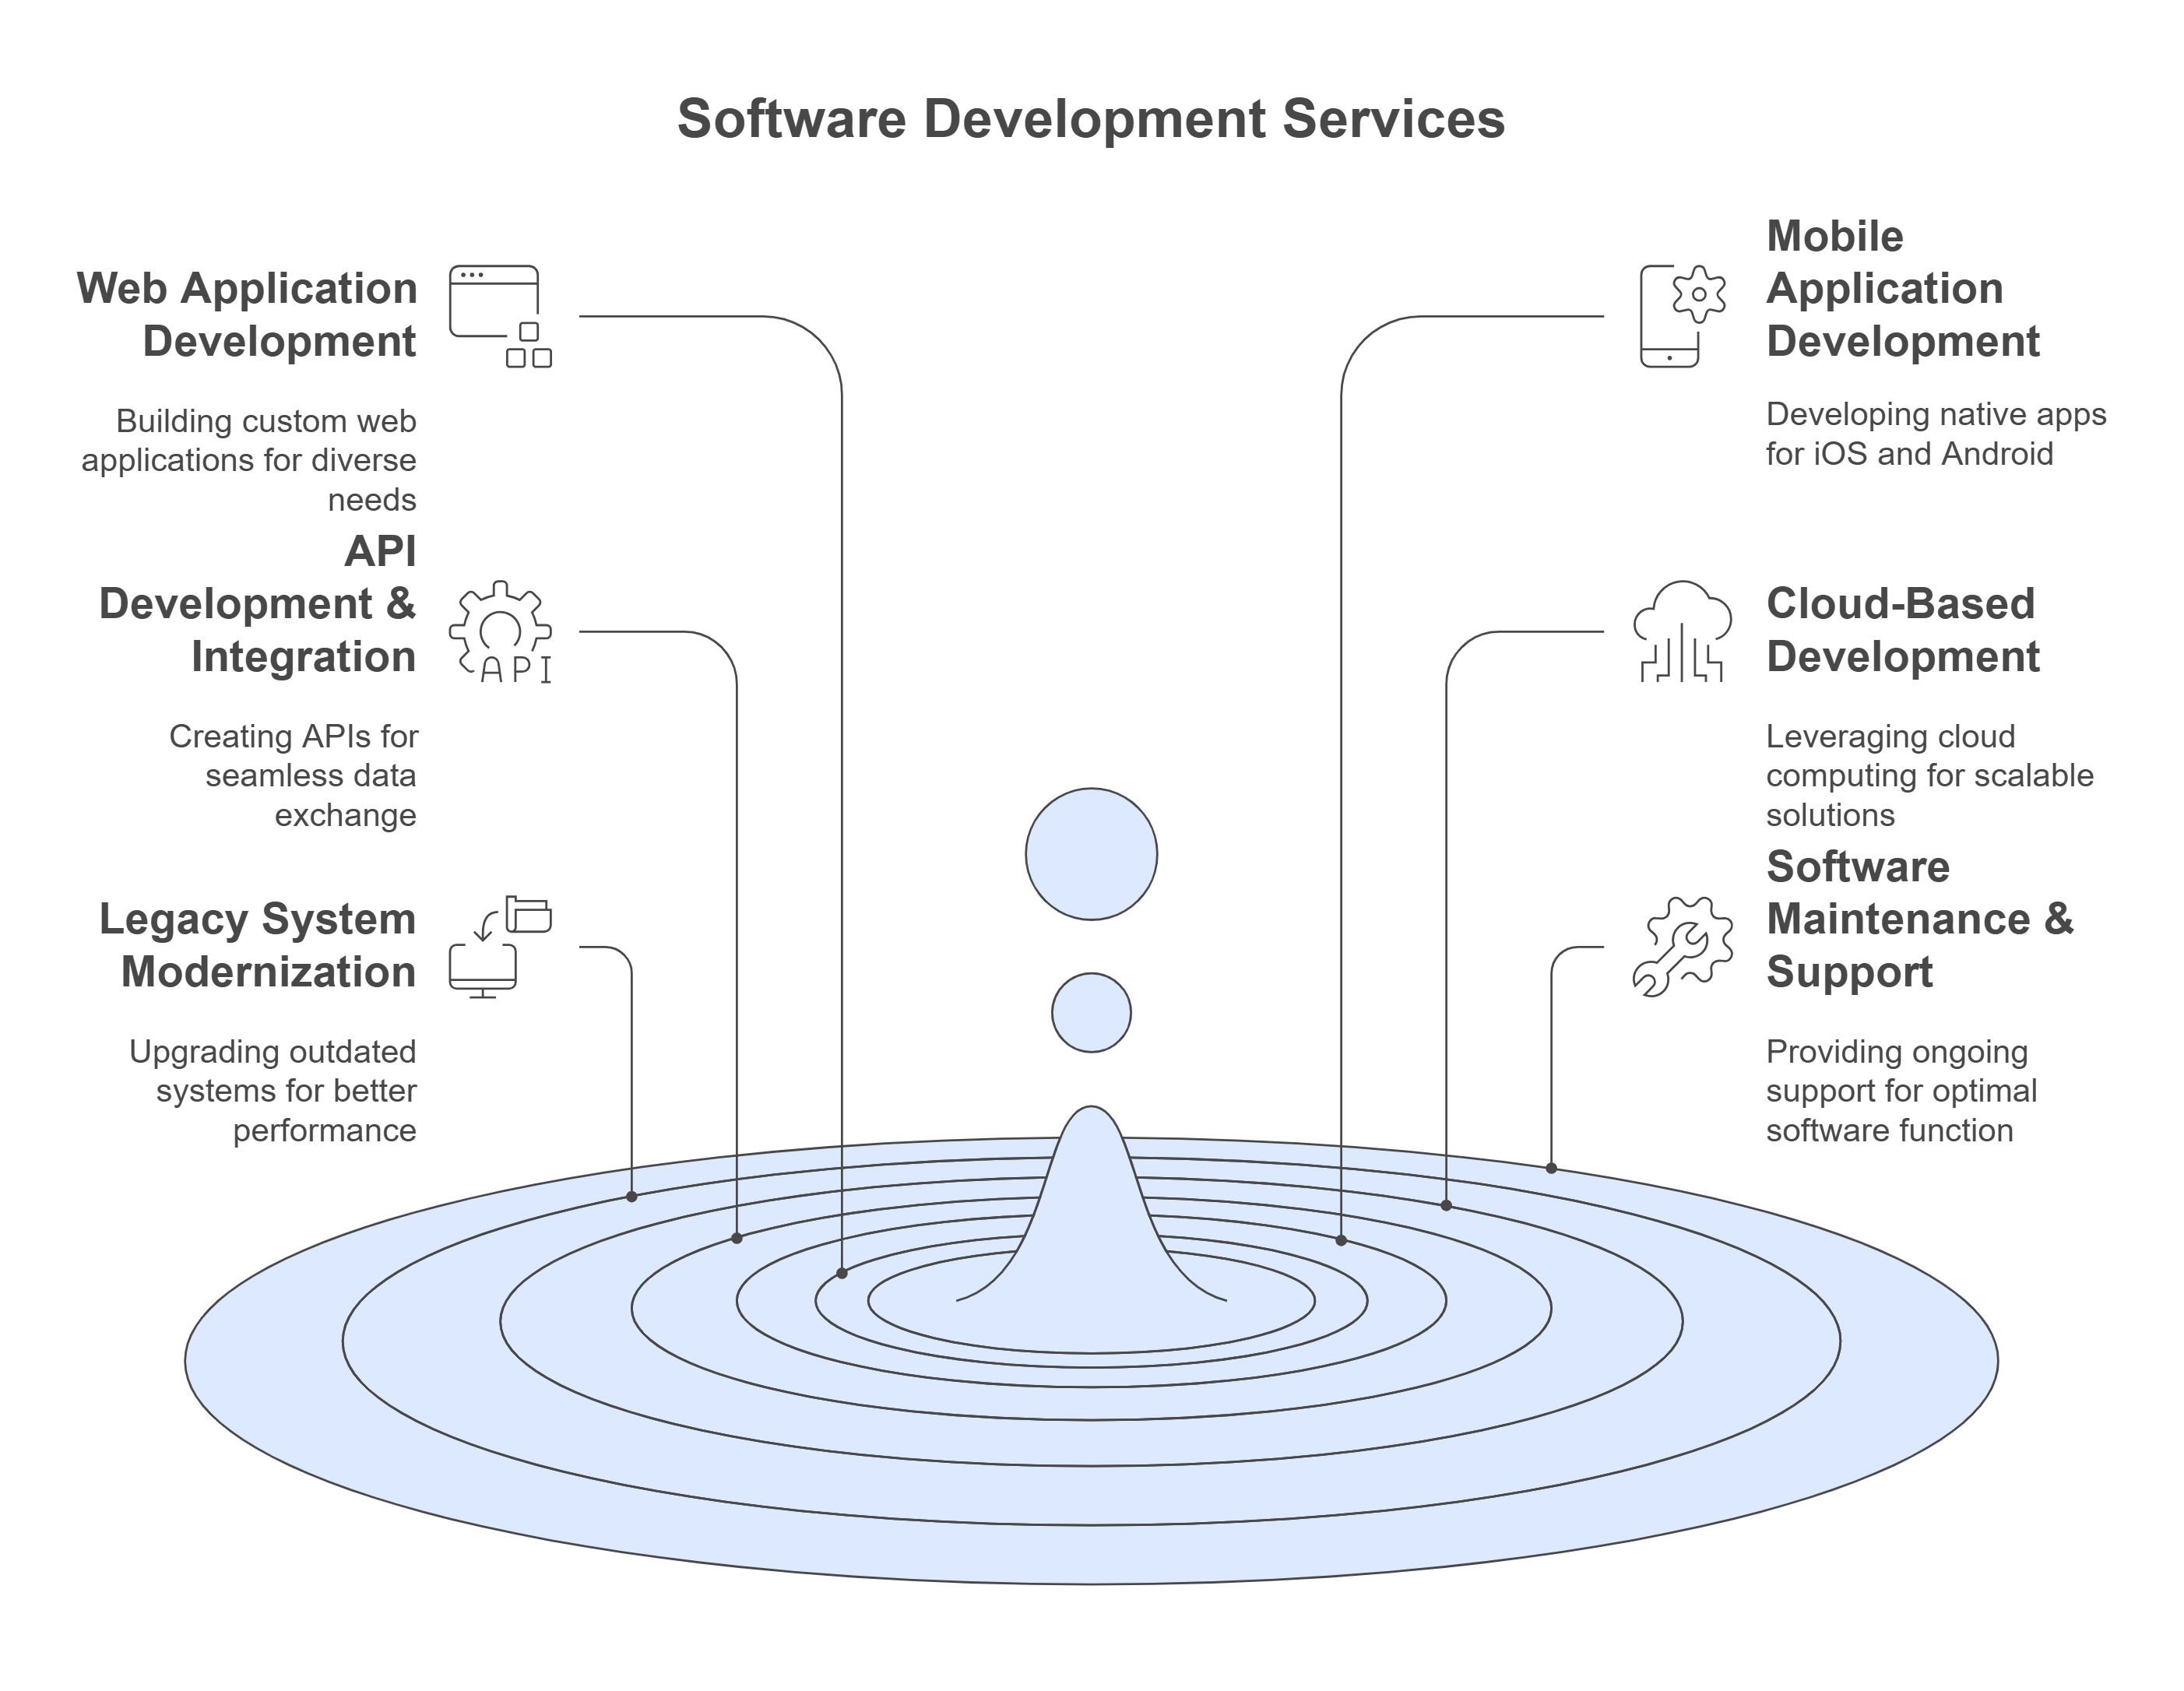Click the 'Upgrading outdated systems' description text
2184x1691 pixels.
(x=274, y=1090)
